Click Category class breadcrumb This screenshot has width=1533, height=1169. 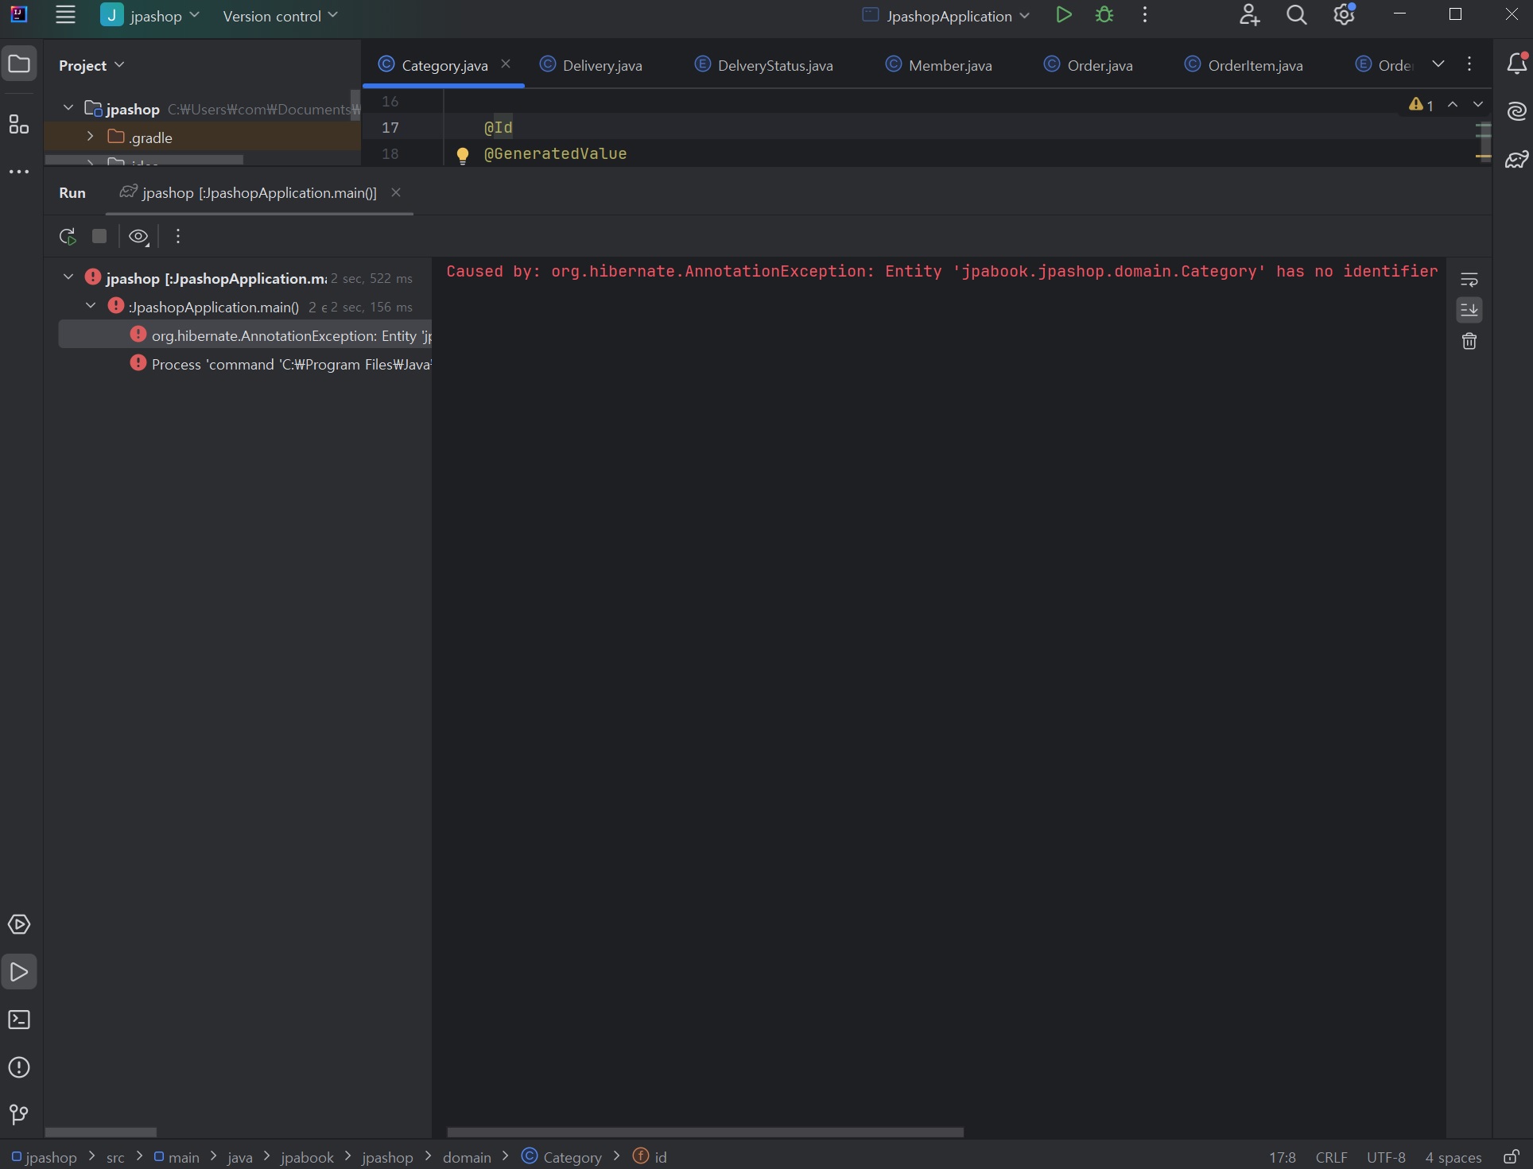point(562,1157)
